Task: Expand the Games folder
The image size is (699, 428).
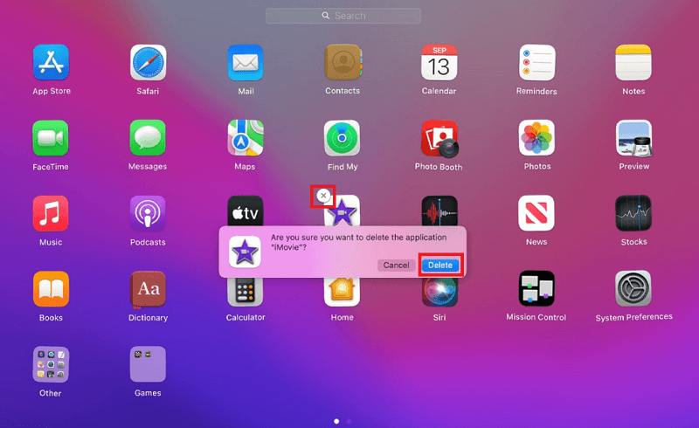Action: 148,364
